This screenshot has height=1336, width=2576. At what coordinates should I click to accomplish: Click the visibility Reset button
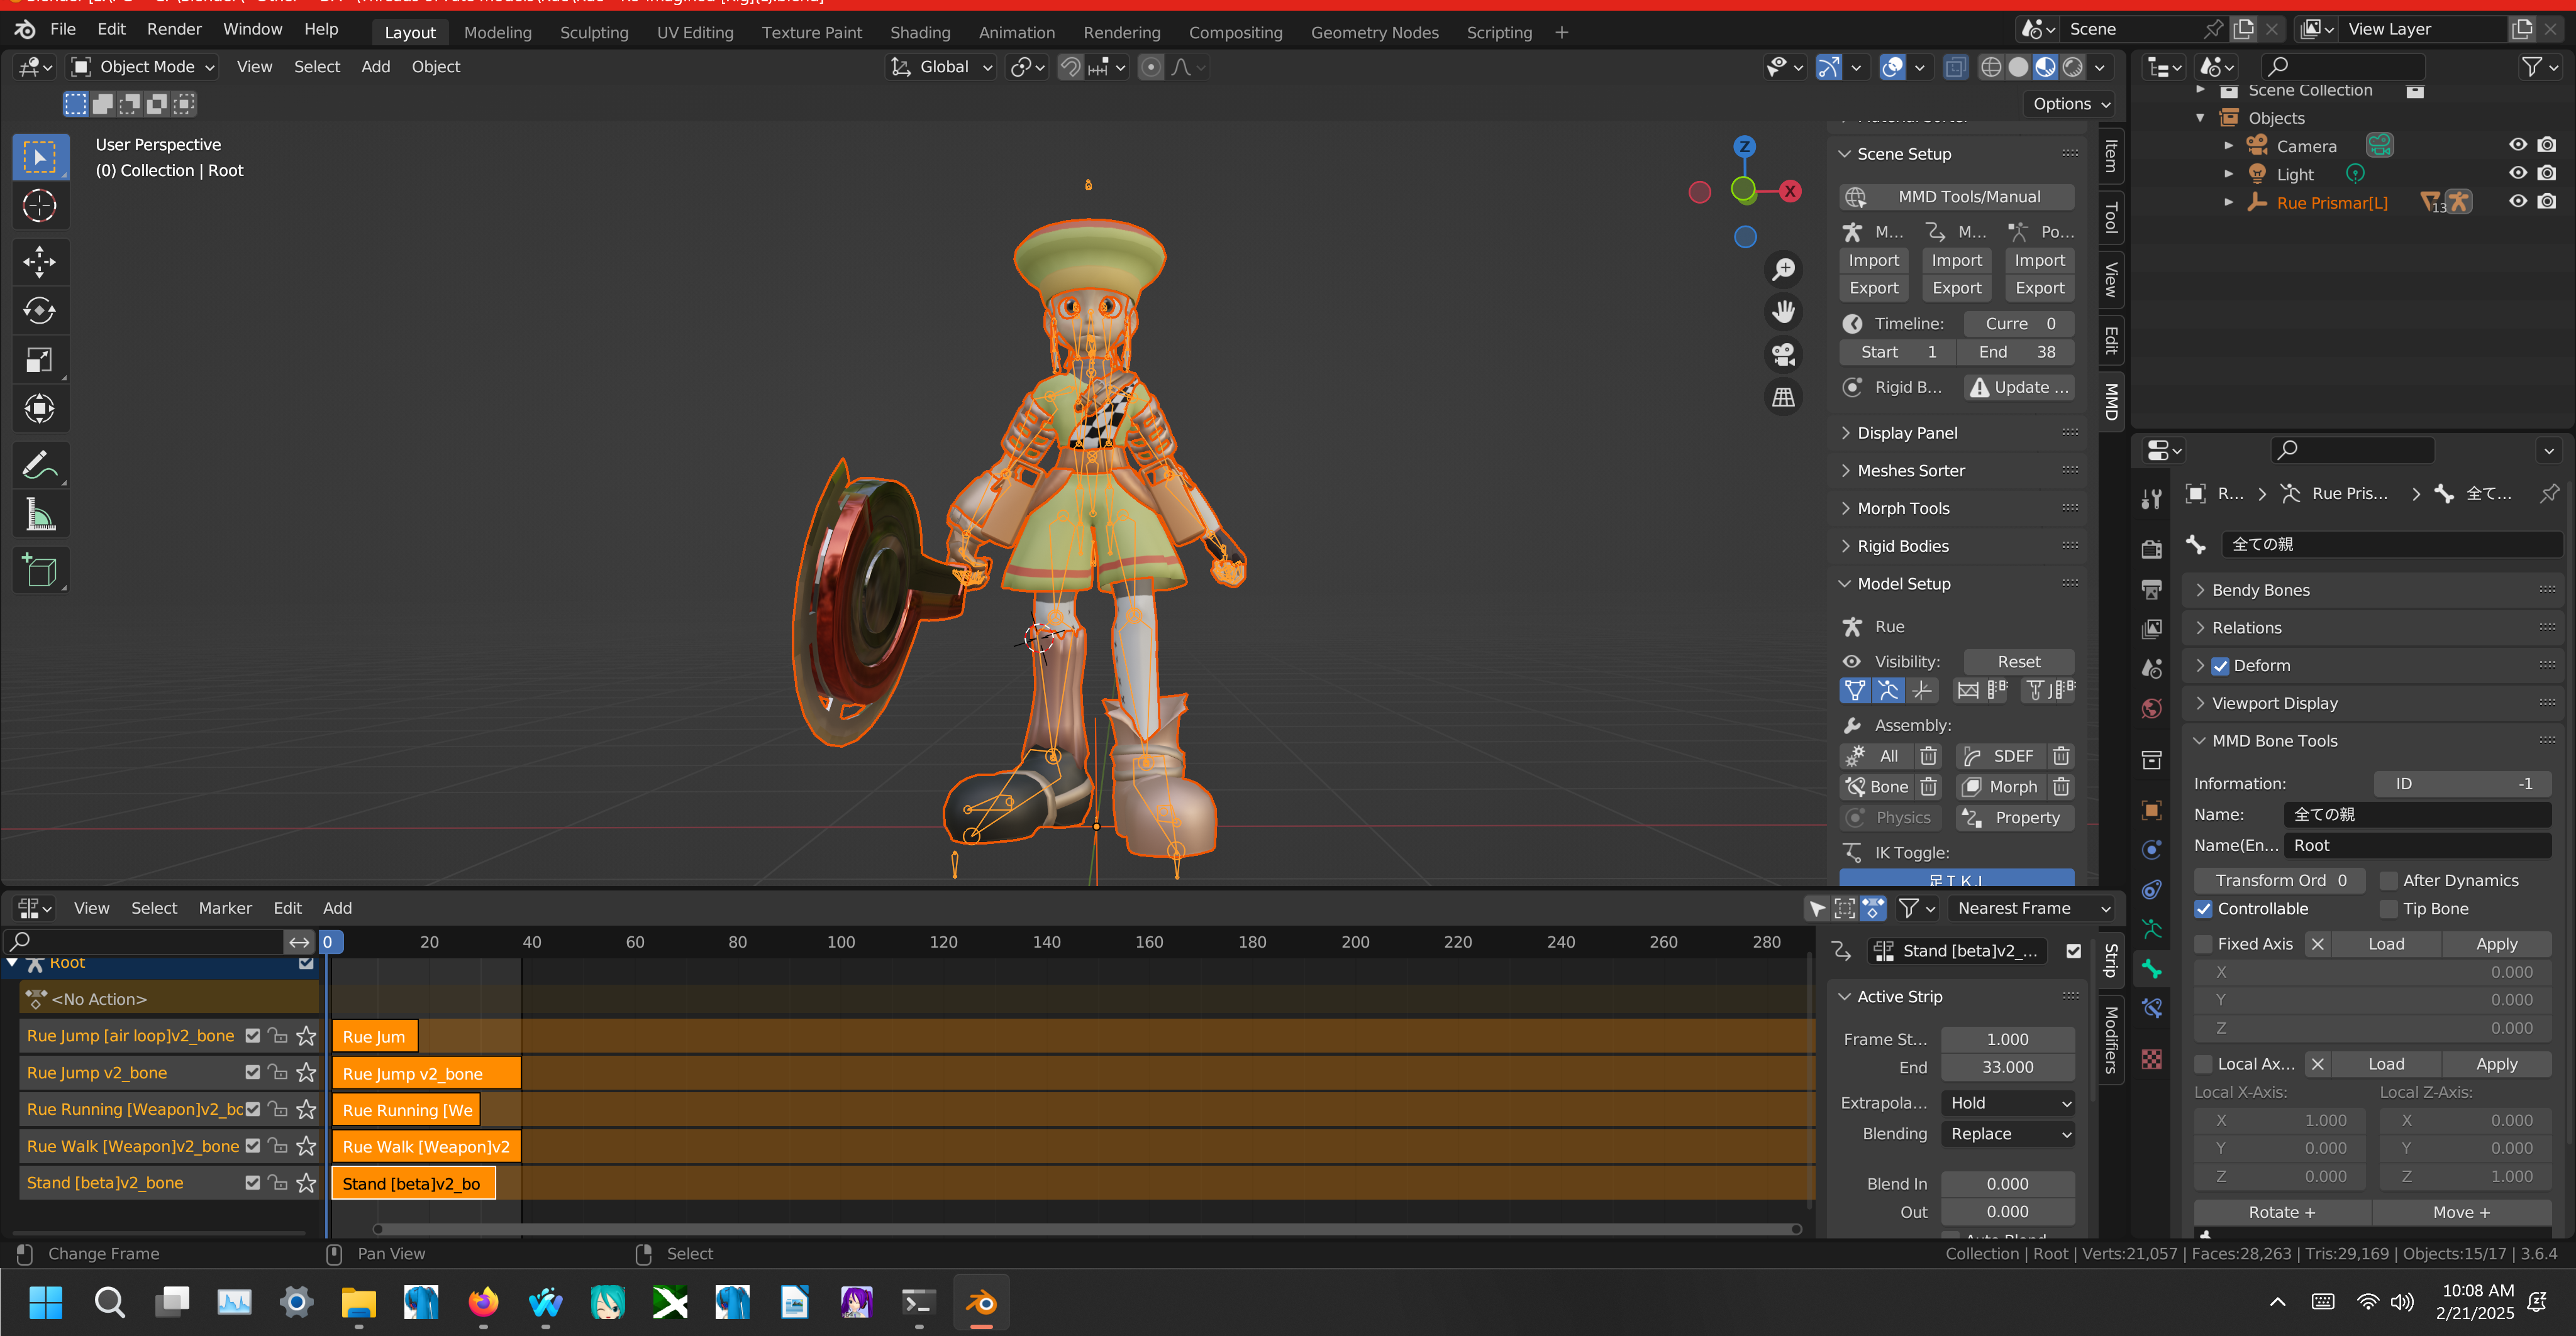[2019, 662]
